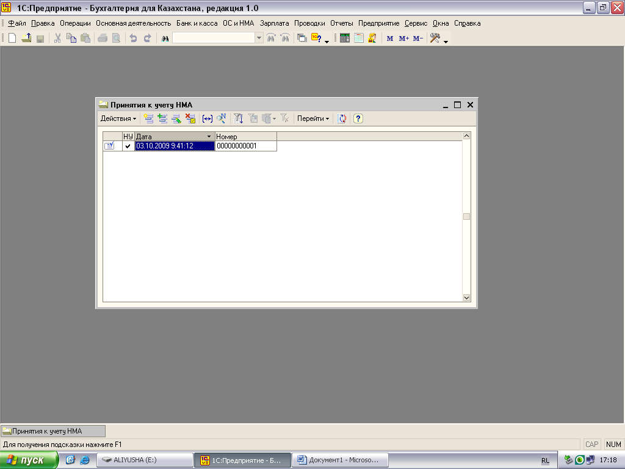Open filter history dropdown icon
Screen dimensions: 625x469
(269, 118)
